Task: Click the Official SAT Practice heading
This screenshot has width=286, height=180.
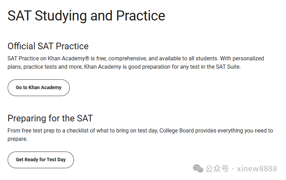Action: coord(48,46)
